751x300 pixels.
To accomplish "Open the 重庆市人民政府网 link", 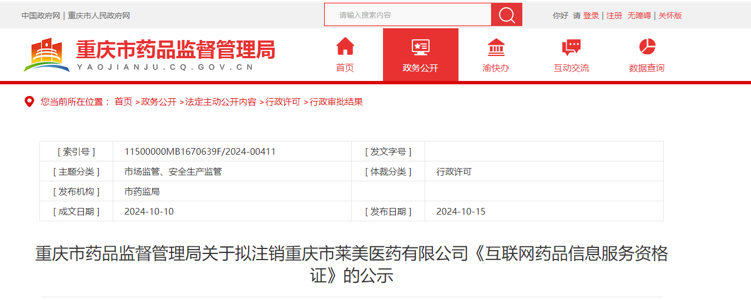I will 99,16.
